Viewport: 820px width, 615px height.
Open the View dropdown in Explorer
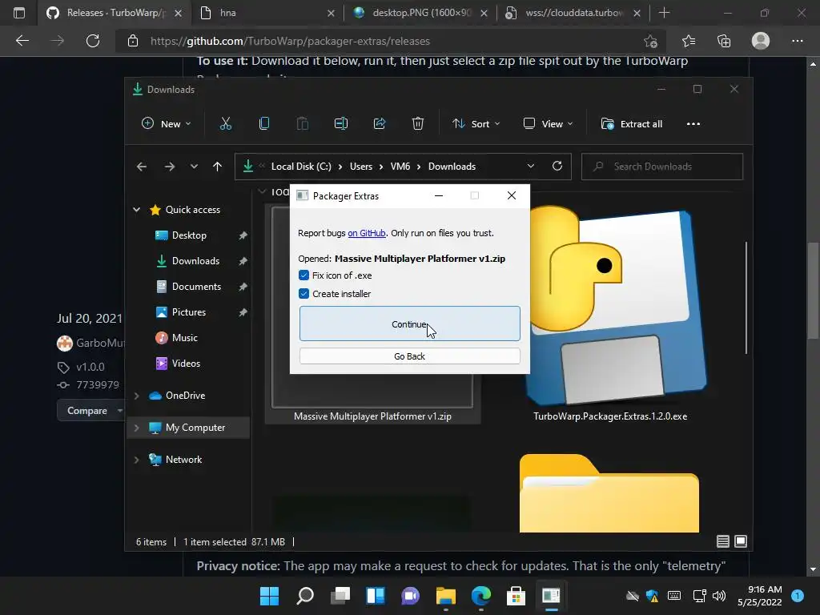(x=548, y=124)
